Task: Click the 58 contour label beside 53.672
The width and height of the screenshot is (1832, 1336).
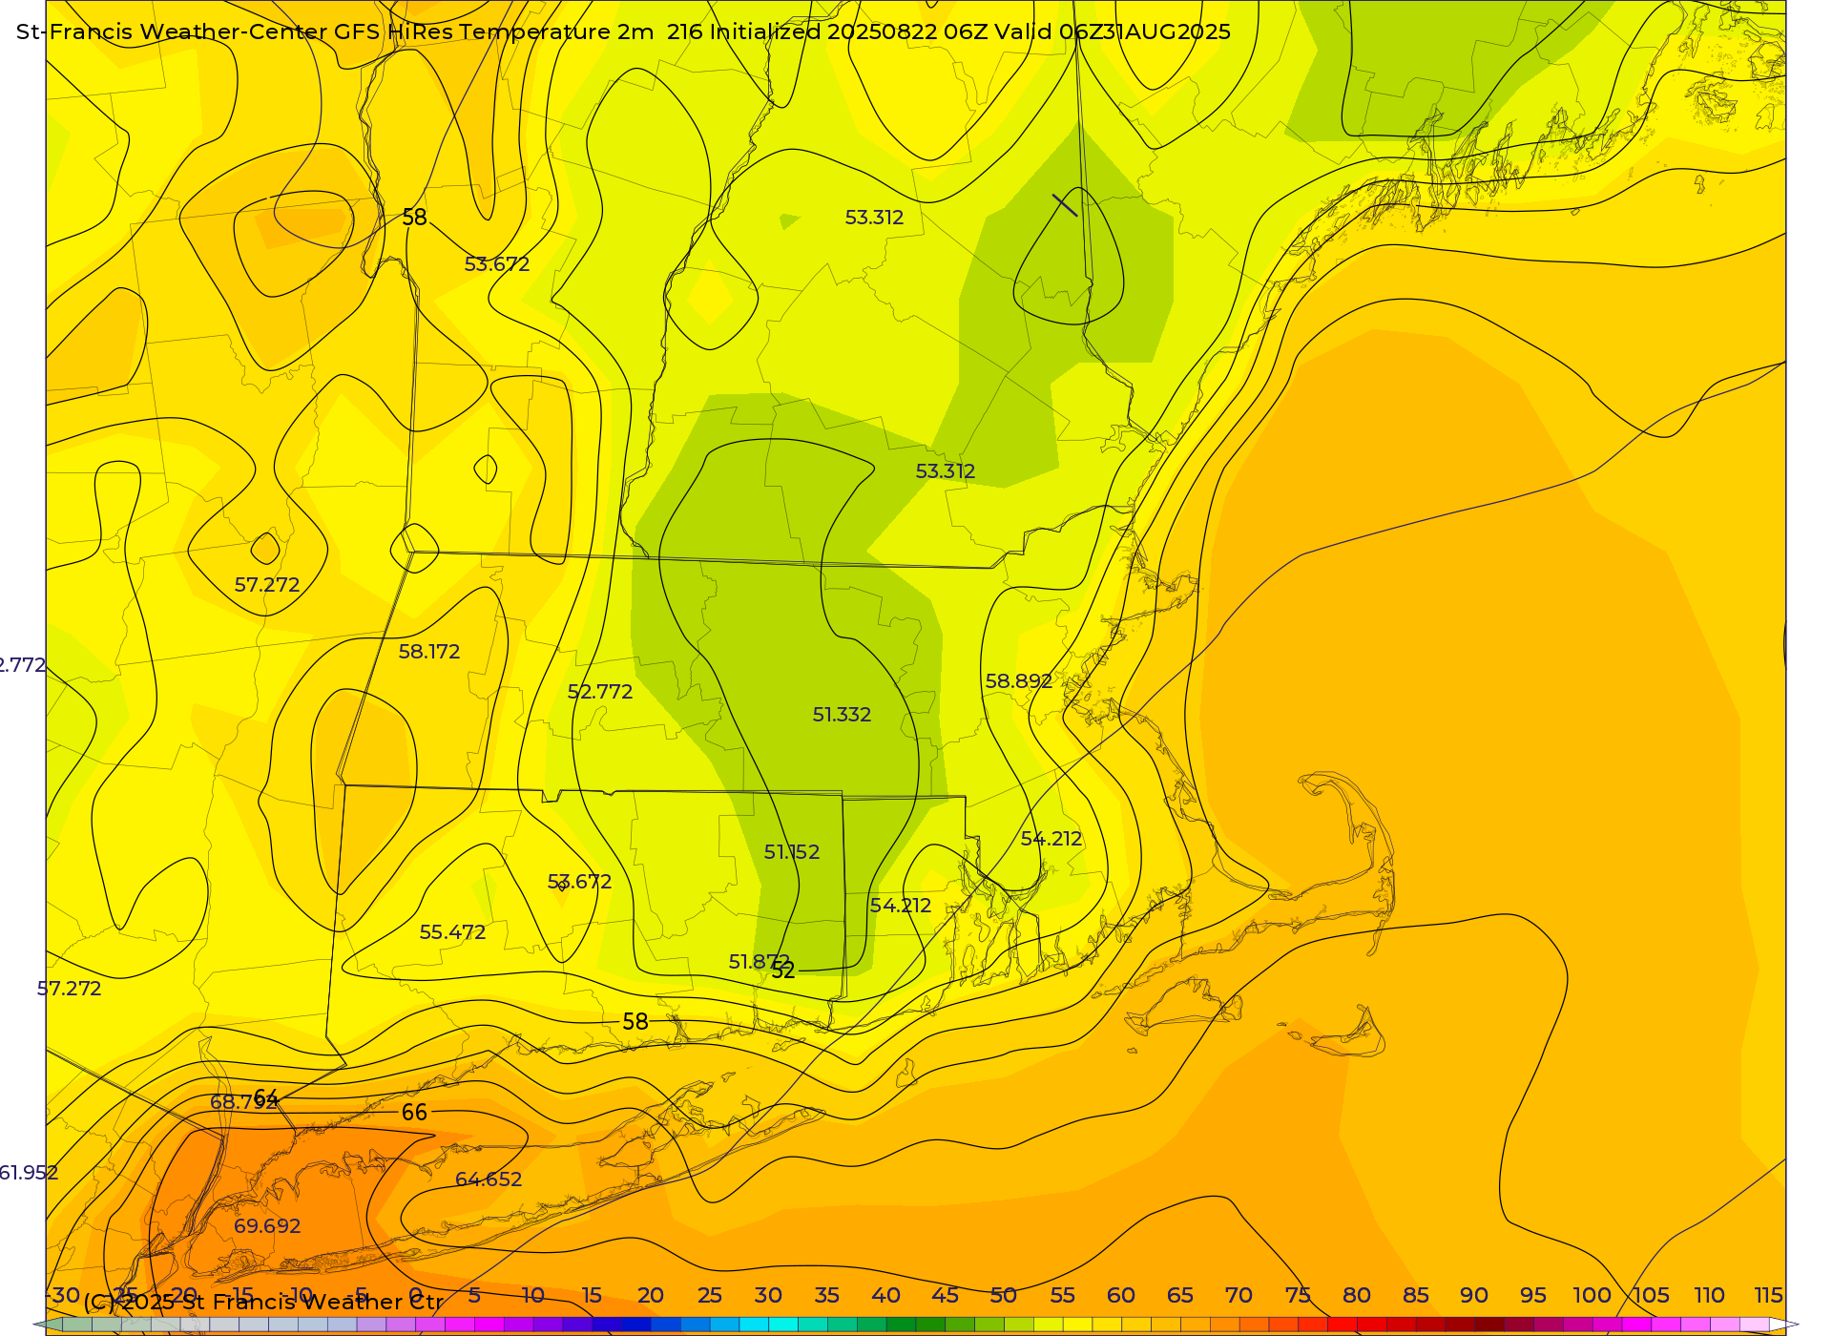Action: [x=414, y=218]
